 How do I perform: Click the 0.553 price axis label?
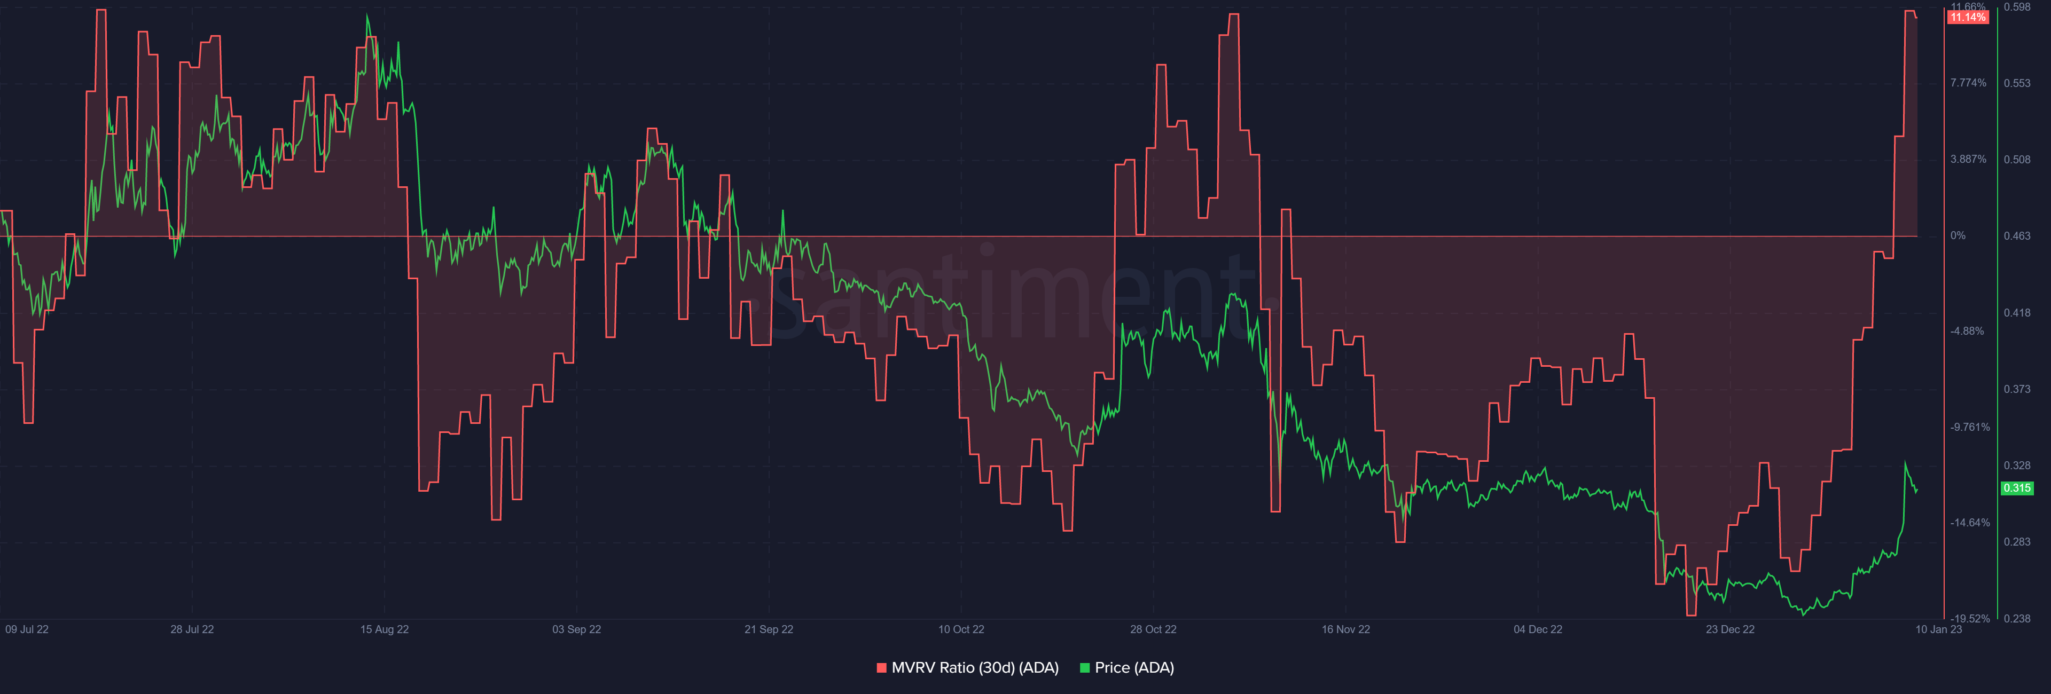(2017, 83)
